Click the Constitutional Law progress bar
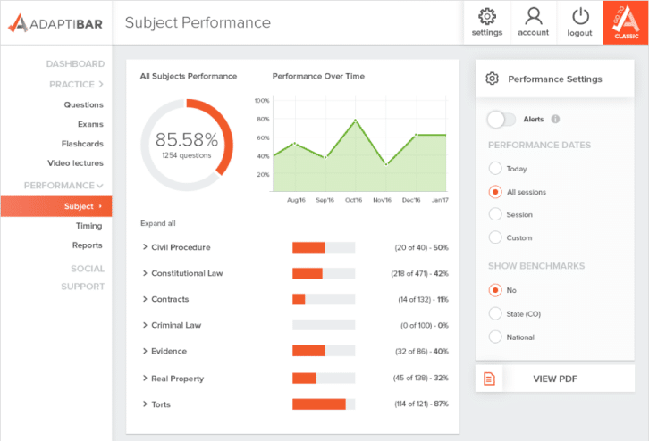 [324, 273]
